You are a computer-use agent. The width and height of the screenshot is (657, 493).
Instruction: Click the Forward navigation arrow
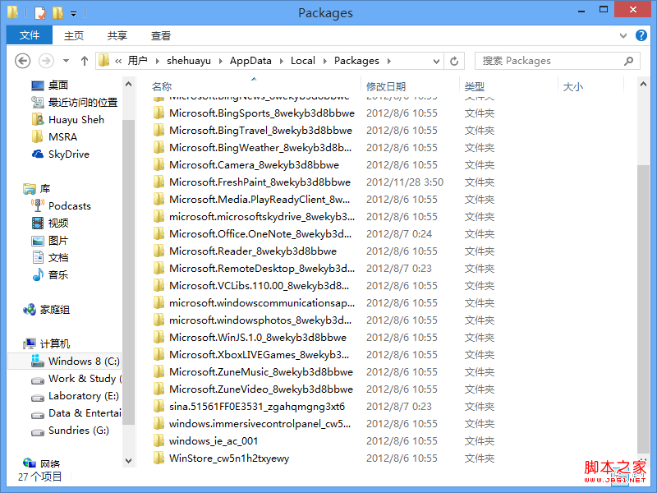(x=46, y=61)
